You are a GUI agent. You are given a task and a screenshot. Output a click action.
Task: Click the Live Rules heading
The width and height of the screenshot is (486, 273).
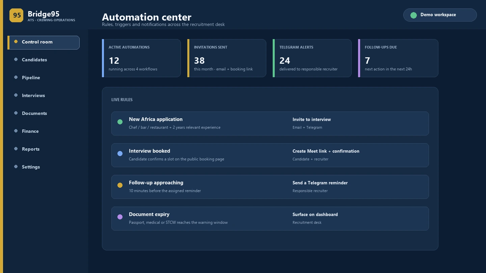(122, 100)
